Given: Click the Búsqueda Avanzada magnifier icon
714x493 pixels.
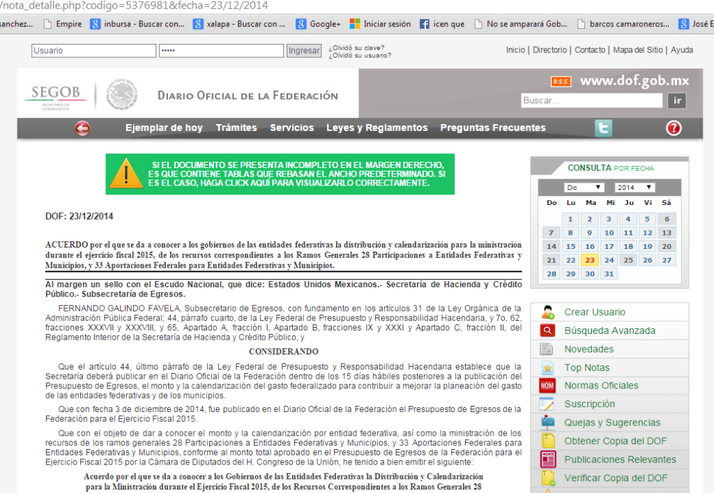Looking at the screenshot, I should [x=547, y=331].
